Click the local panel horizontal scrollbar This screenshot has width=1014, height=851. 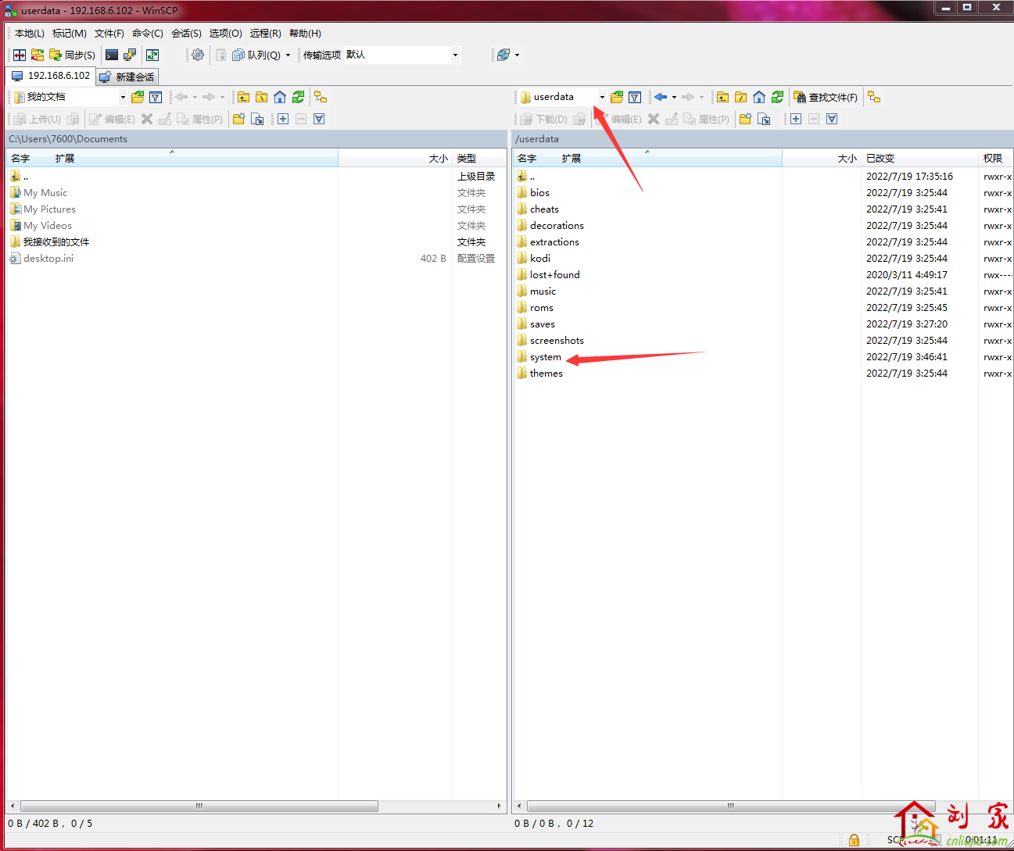coord(199,806)
